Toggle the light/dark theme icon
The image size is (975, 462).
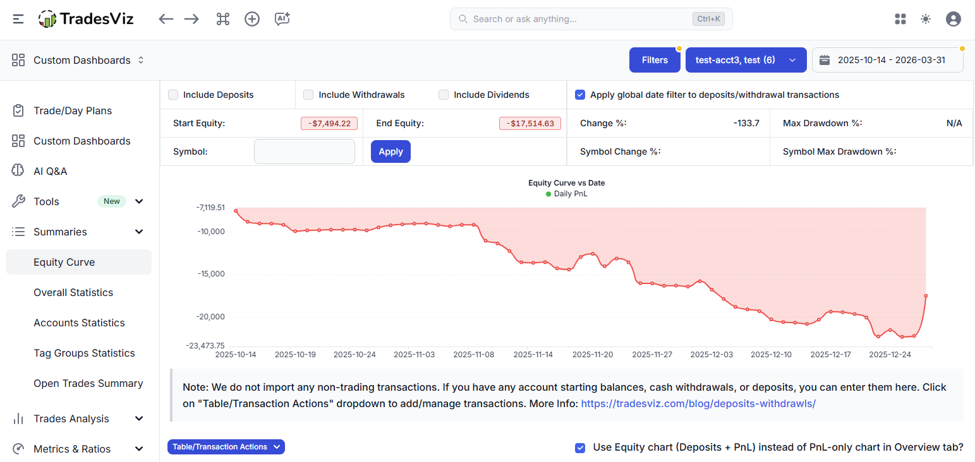click(926, 19)
